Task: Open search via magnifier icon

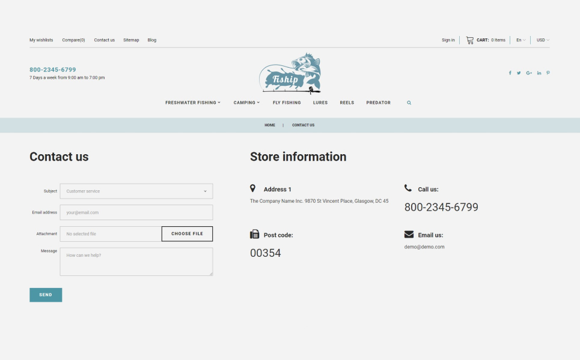Action: click(409, 103)
